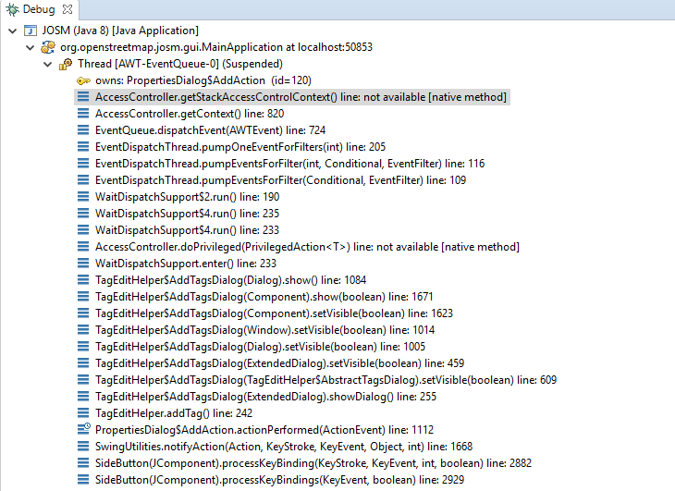Select WaitDispatchSupport.enter() line: 233

click(x=186, y=264)
